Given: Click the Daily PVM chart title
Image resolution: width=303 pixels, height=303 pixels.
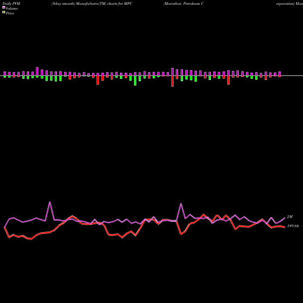Looking at the screenshot, I should [x=12, y=4].
